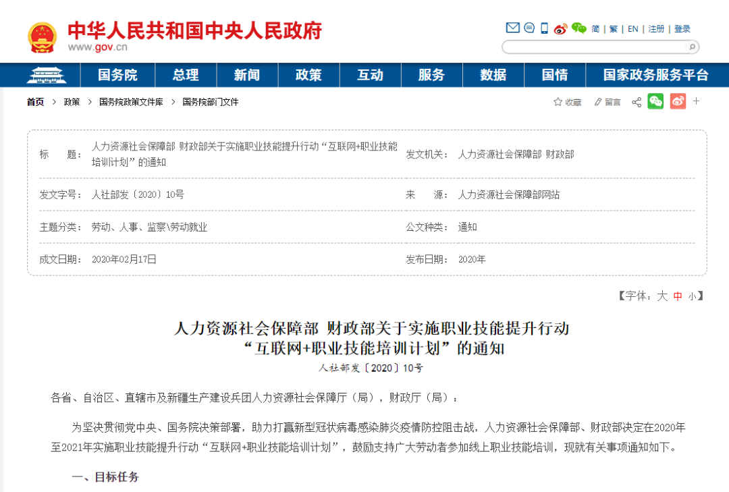Share article via red Weibo icon

click(x=678, y=101)
